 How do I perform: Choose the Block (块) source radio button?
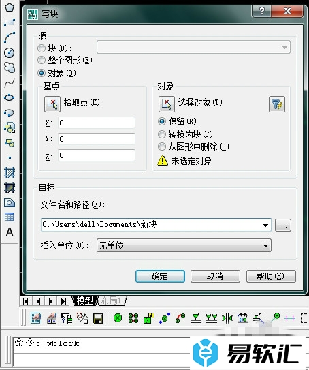pos(42,48)
